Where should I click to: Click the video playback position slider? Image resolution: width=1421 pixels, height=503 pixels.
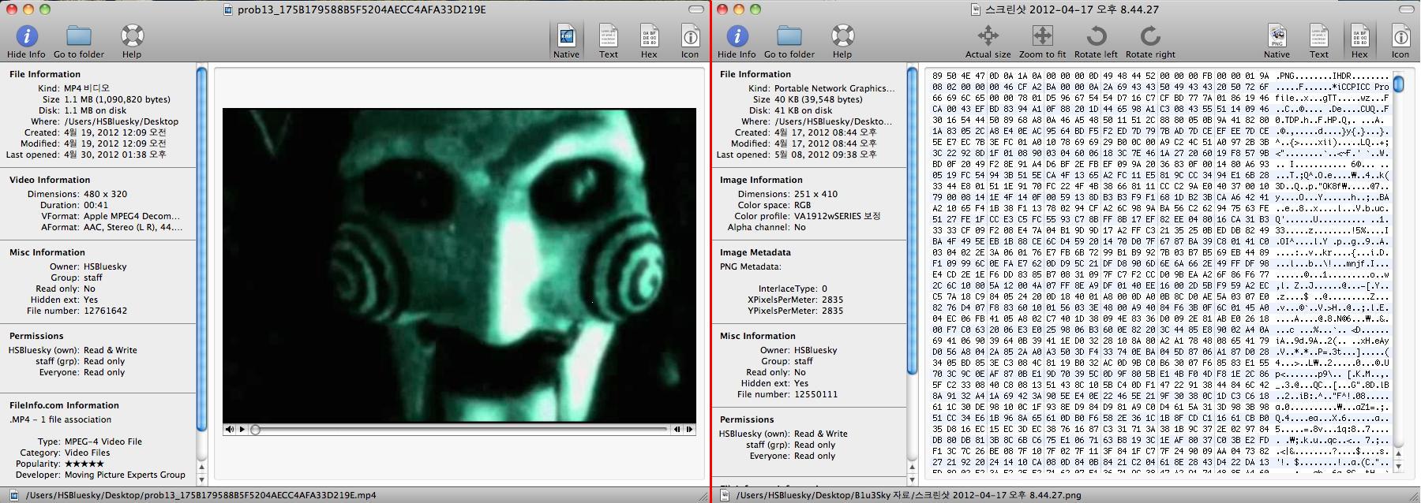click(458, 430)
